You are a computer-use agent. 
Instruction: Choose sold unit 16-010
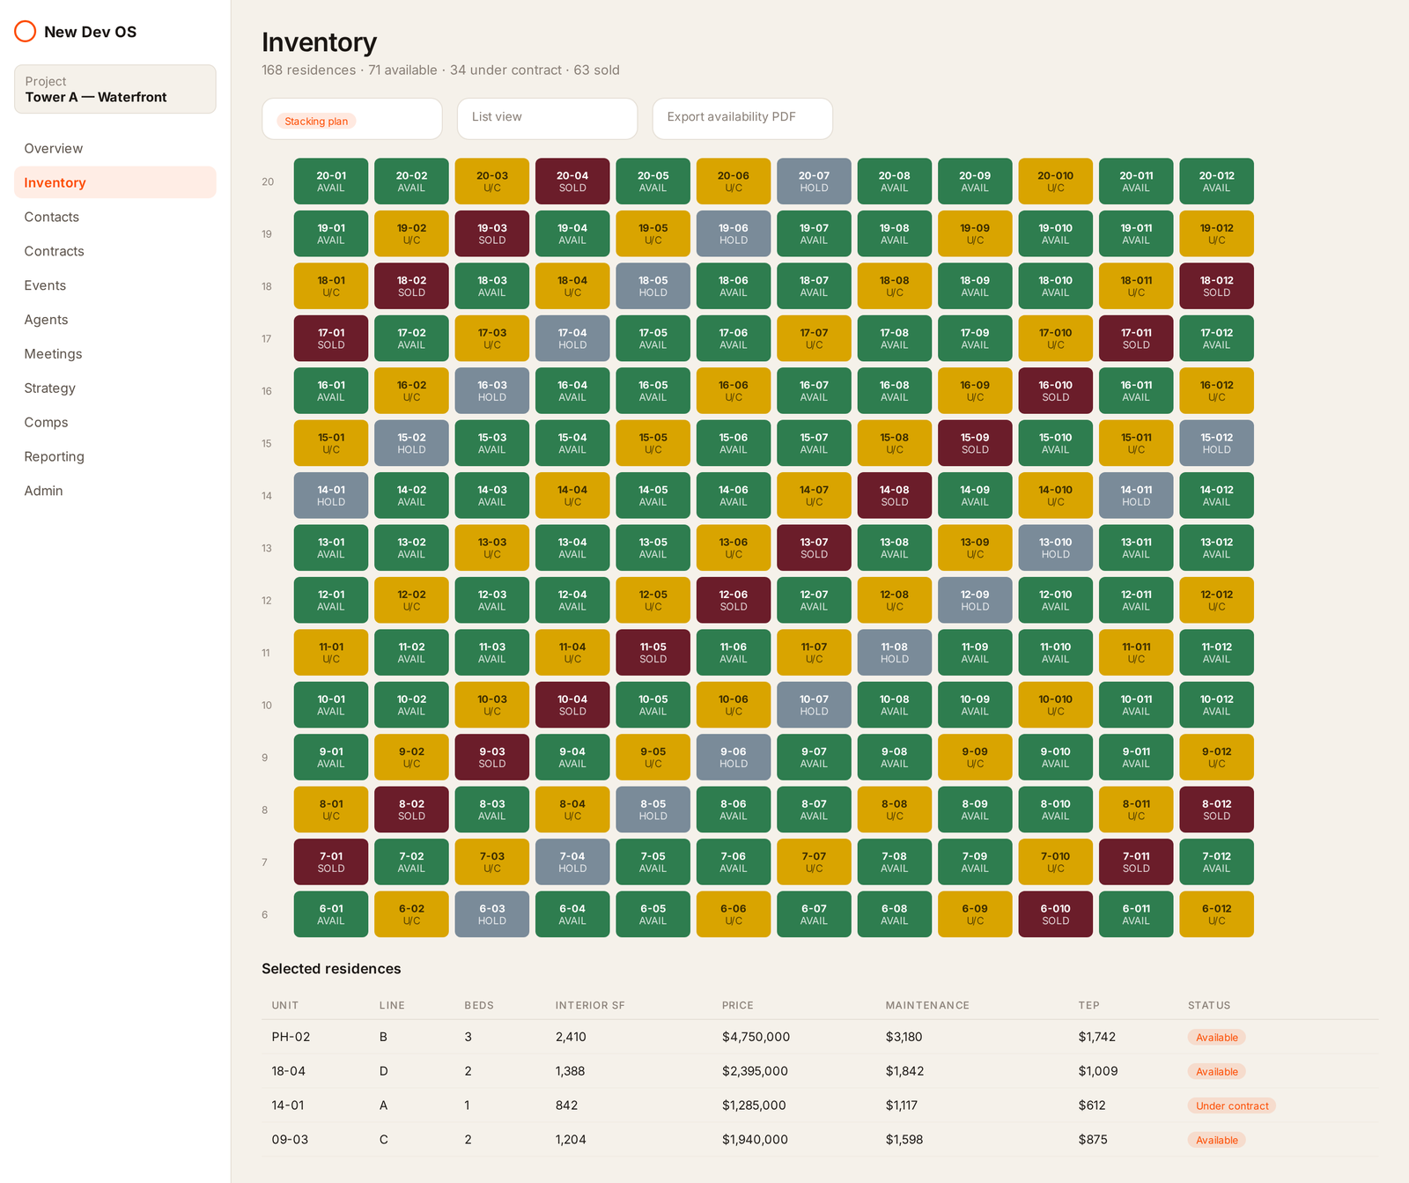tap(1055, 391)
